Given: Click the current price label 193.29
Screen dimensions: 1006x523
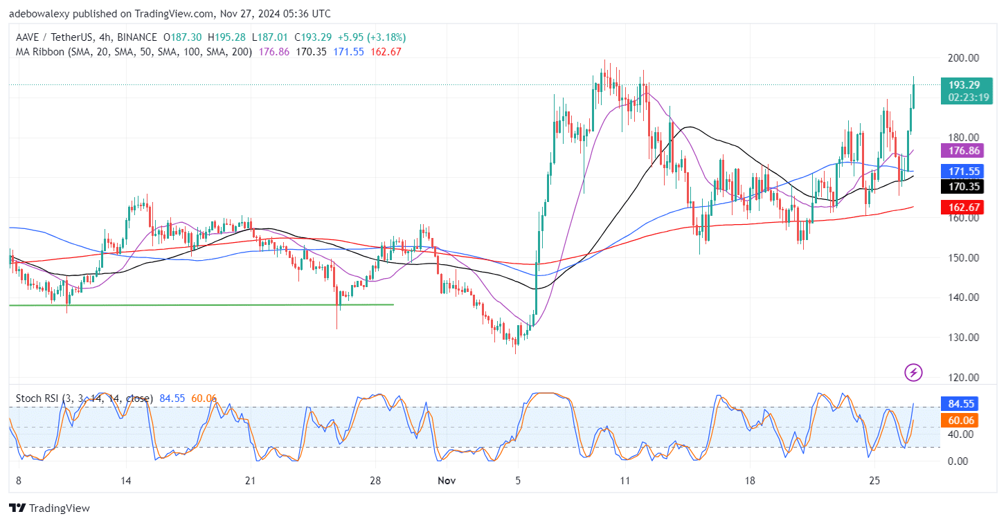Looking at the screenshot, I should tap(963, 84).
